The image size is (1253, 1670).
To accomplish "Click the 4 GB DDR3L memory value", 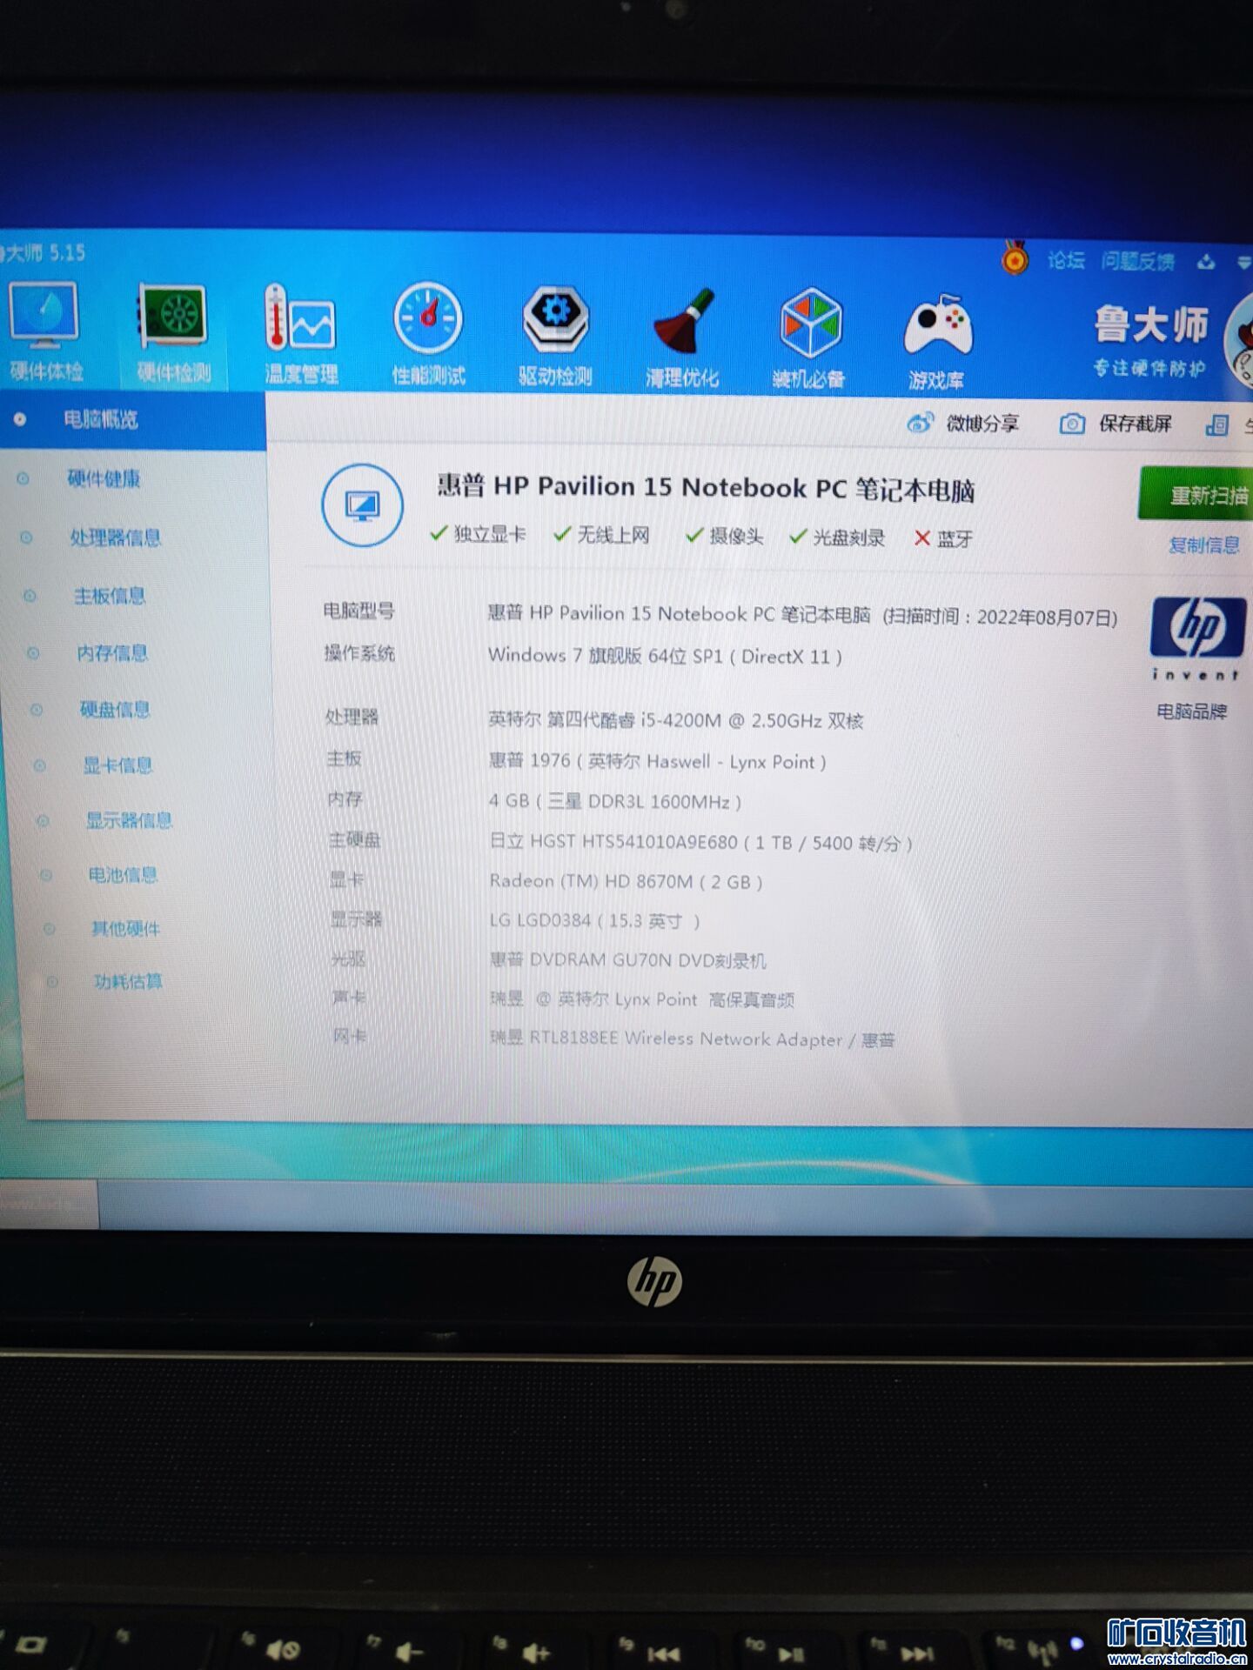I will (x=614, y=801).
